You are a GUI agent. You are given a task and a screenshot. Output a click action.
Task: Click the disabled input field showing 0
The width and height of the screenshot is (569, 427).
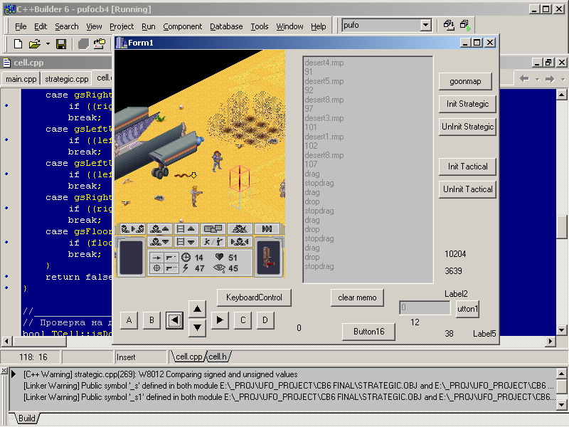click(425, 308)
